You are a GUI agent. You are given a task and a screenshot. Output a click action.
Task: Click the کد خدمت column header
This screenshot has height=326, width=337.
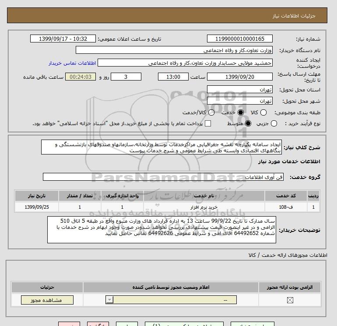click(x=286, y=196)
